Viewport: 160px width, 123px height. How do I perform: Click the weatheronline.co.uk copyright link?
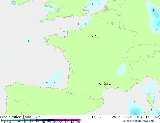[x=139, y=121]
